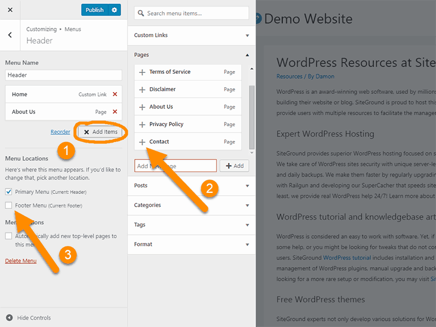Expand the Format section

click(192, 244)
